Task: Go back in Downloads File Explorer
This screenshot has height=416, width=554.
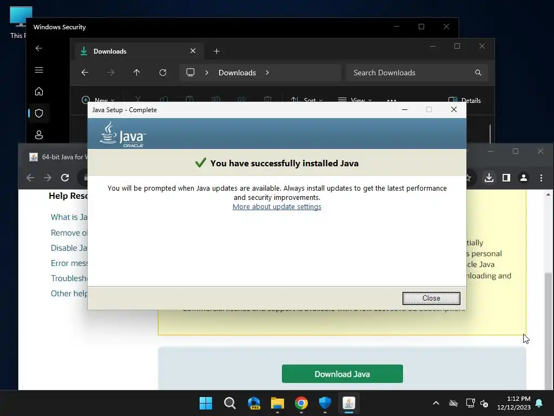Action: tap(85, 73)
